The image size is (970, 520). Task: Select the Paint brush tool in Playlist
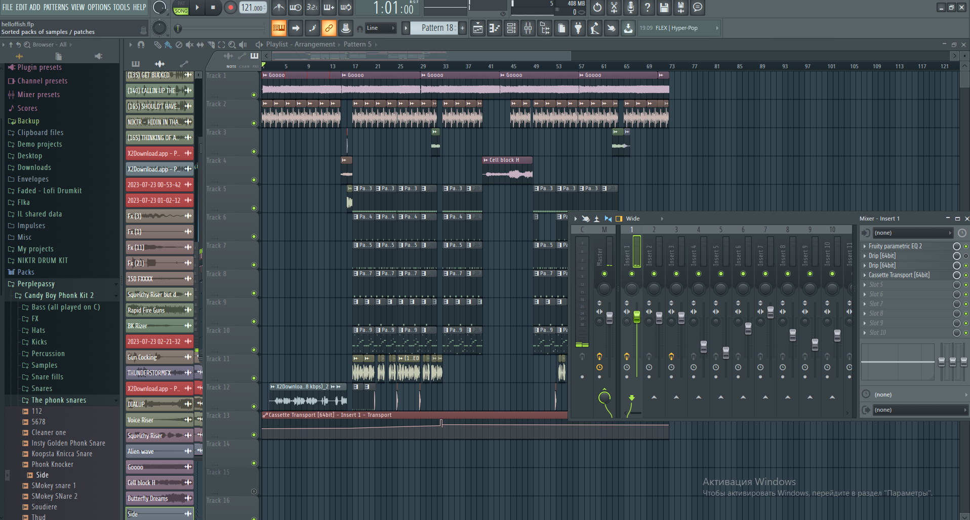[168, 45]
